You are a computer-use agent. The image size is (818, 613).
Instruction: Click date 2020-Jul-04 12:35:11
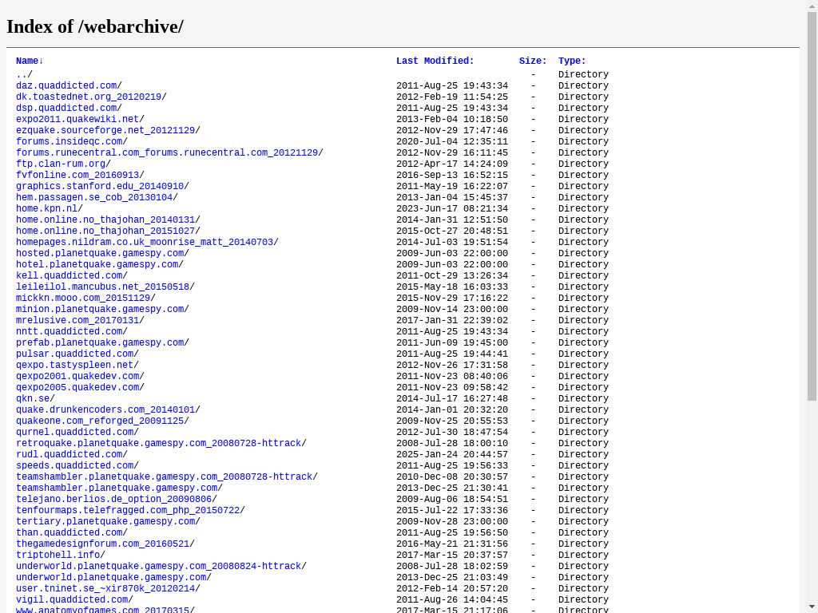coord(452,142)
